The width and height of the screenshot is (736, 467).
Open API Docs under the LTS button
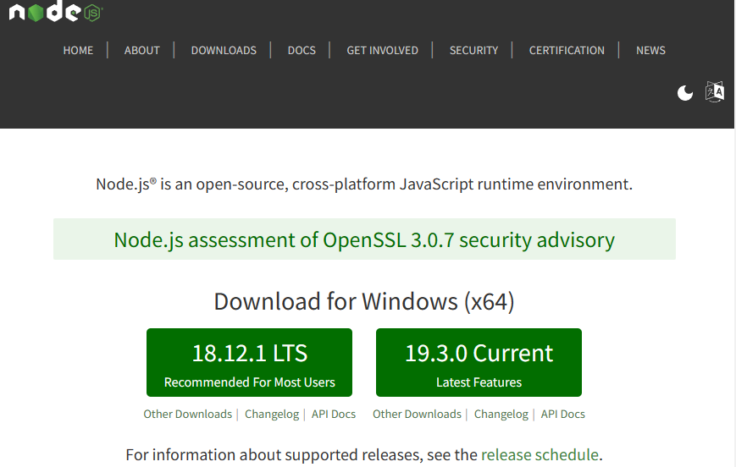[x=333, y=414]
